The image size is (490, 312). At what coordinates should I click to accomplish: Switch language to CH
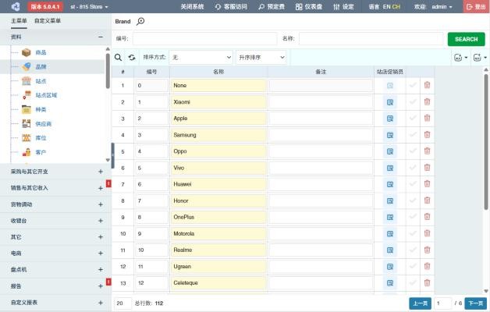pos(396,6)
